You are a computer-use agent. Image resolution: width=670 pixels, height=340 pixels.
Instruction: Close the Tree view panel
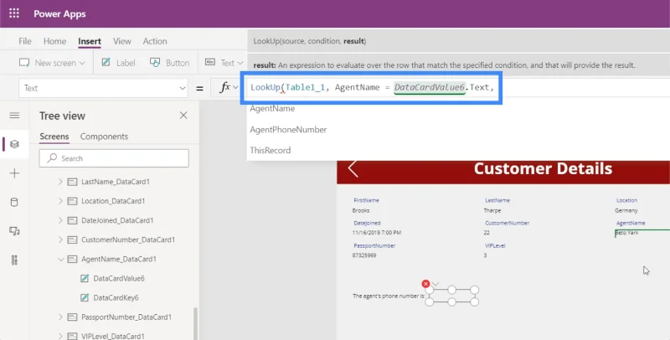pos(183,116)
